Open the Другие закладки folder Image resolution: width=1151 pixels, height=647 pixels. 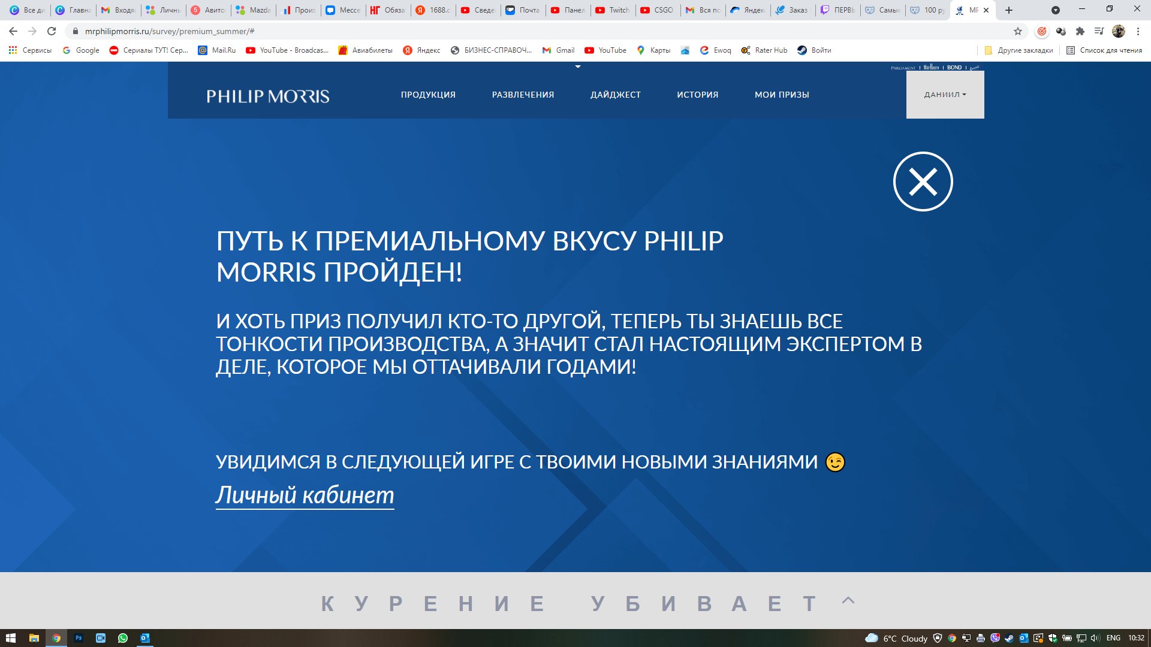[1019, 50]
